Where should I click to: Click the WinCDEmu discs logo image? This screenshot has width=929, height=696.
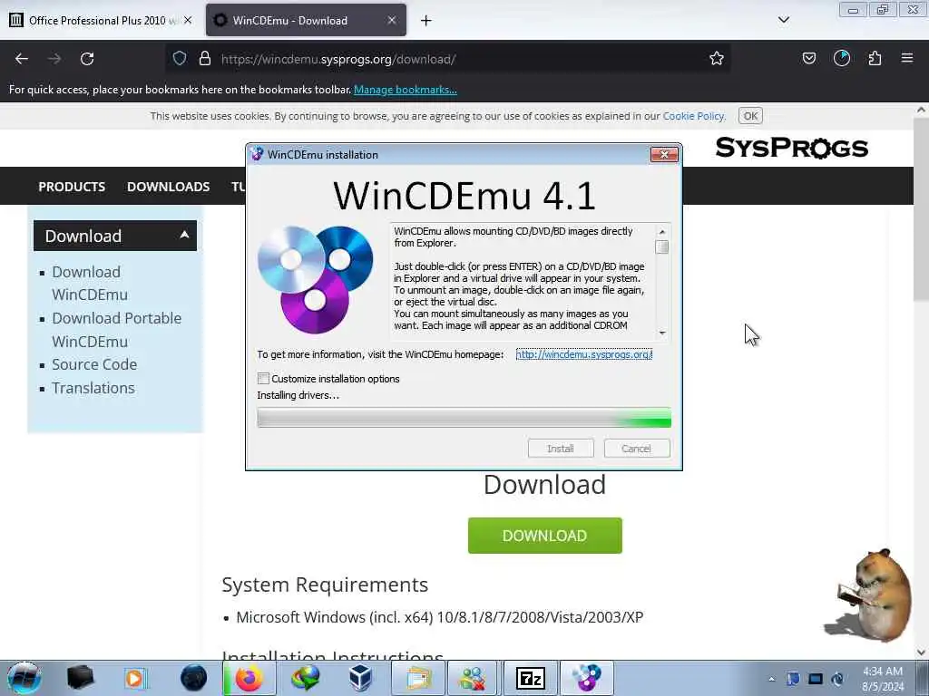click(x=315, y=279)
